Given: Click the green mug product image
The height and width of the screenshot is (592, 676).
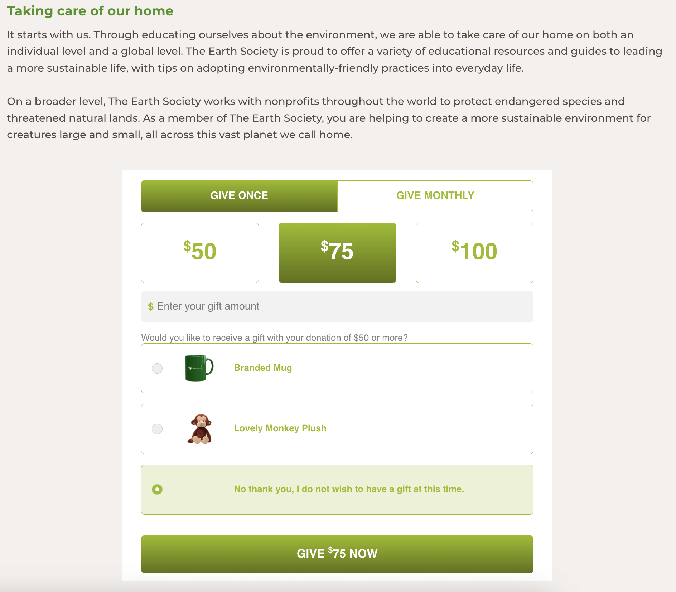Looking at the screenshot, I should coord(199,368).
